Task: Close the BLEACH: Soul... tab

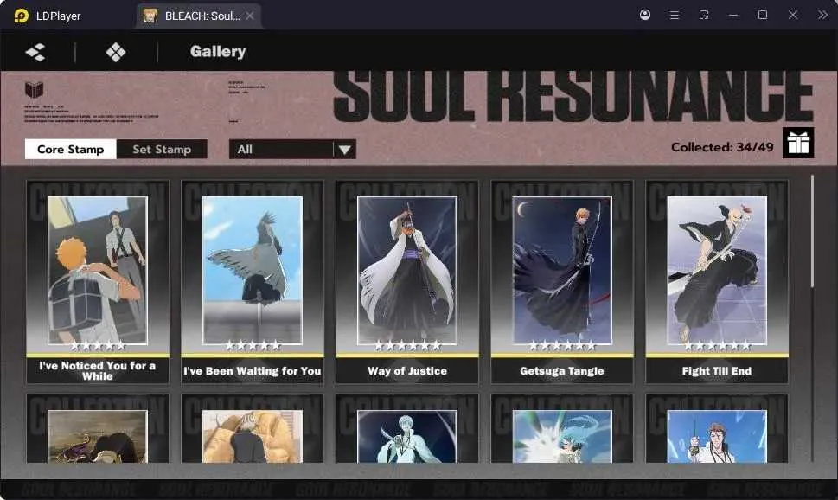Action: 250,16
